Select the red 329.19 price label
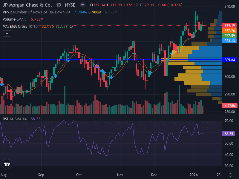This screenshot has height=179, width=239. pos(229,25)
